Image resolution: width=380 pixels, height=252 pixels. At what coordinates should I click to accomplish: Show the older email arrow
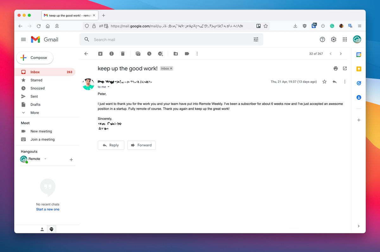pyautogui.click(x=341, y=54)
